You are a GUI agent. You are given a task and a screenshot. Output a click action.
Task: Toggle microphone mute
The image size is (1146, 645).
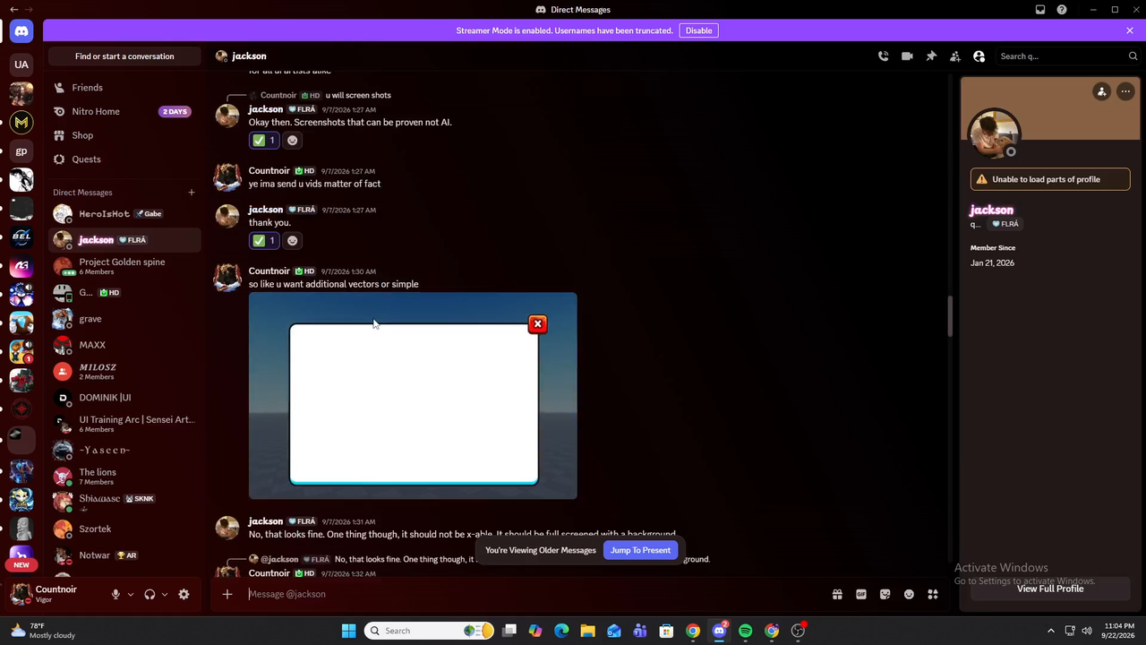pos(115,594)
